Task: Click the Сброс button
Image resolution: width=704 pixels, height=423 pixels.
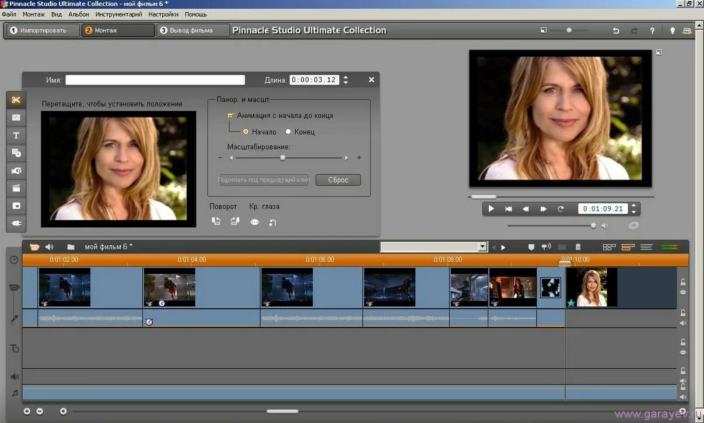Action: (x=338, y=180)
